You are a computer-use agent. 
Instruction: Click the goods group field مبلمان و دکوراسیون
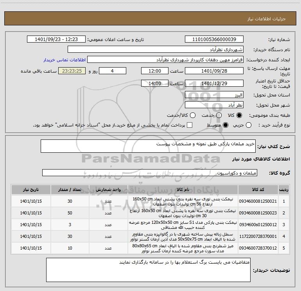(x=150, y=173)
